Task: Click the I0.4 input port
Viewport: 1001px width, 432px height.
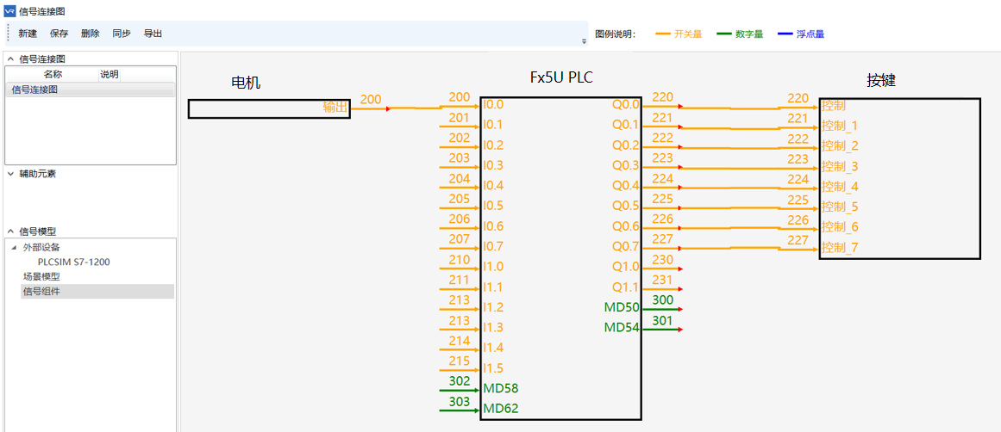Action: point(494,186)
